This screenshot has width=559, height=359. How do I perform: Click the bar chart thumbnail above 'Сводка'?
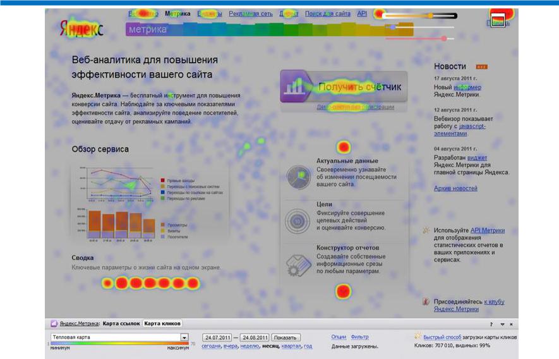pyautogui.click(x=117, y=225)
